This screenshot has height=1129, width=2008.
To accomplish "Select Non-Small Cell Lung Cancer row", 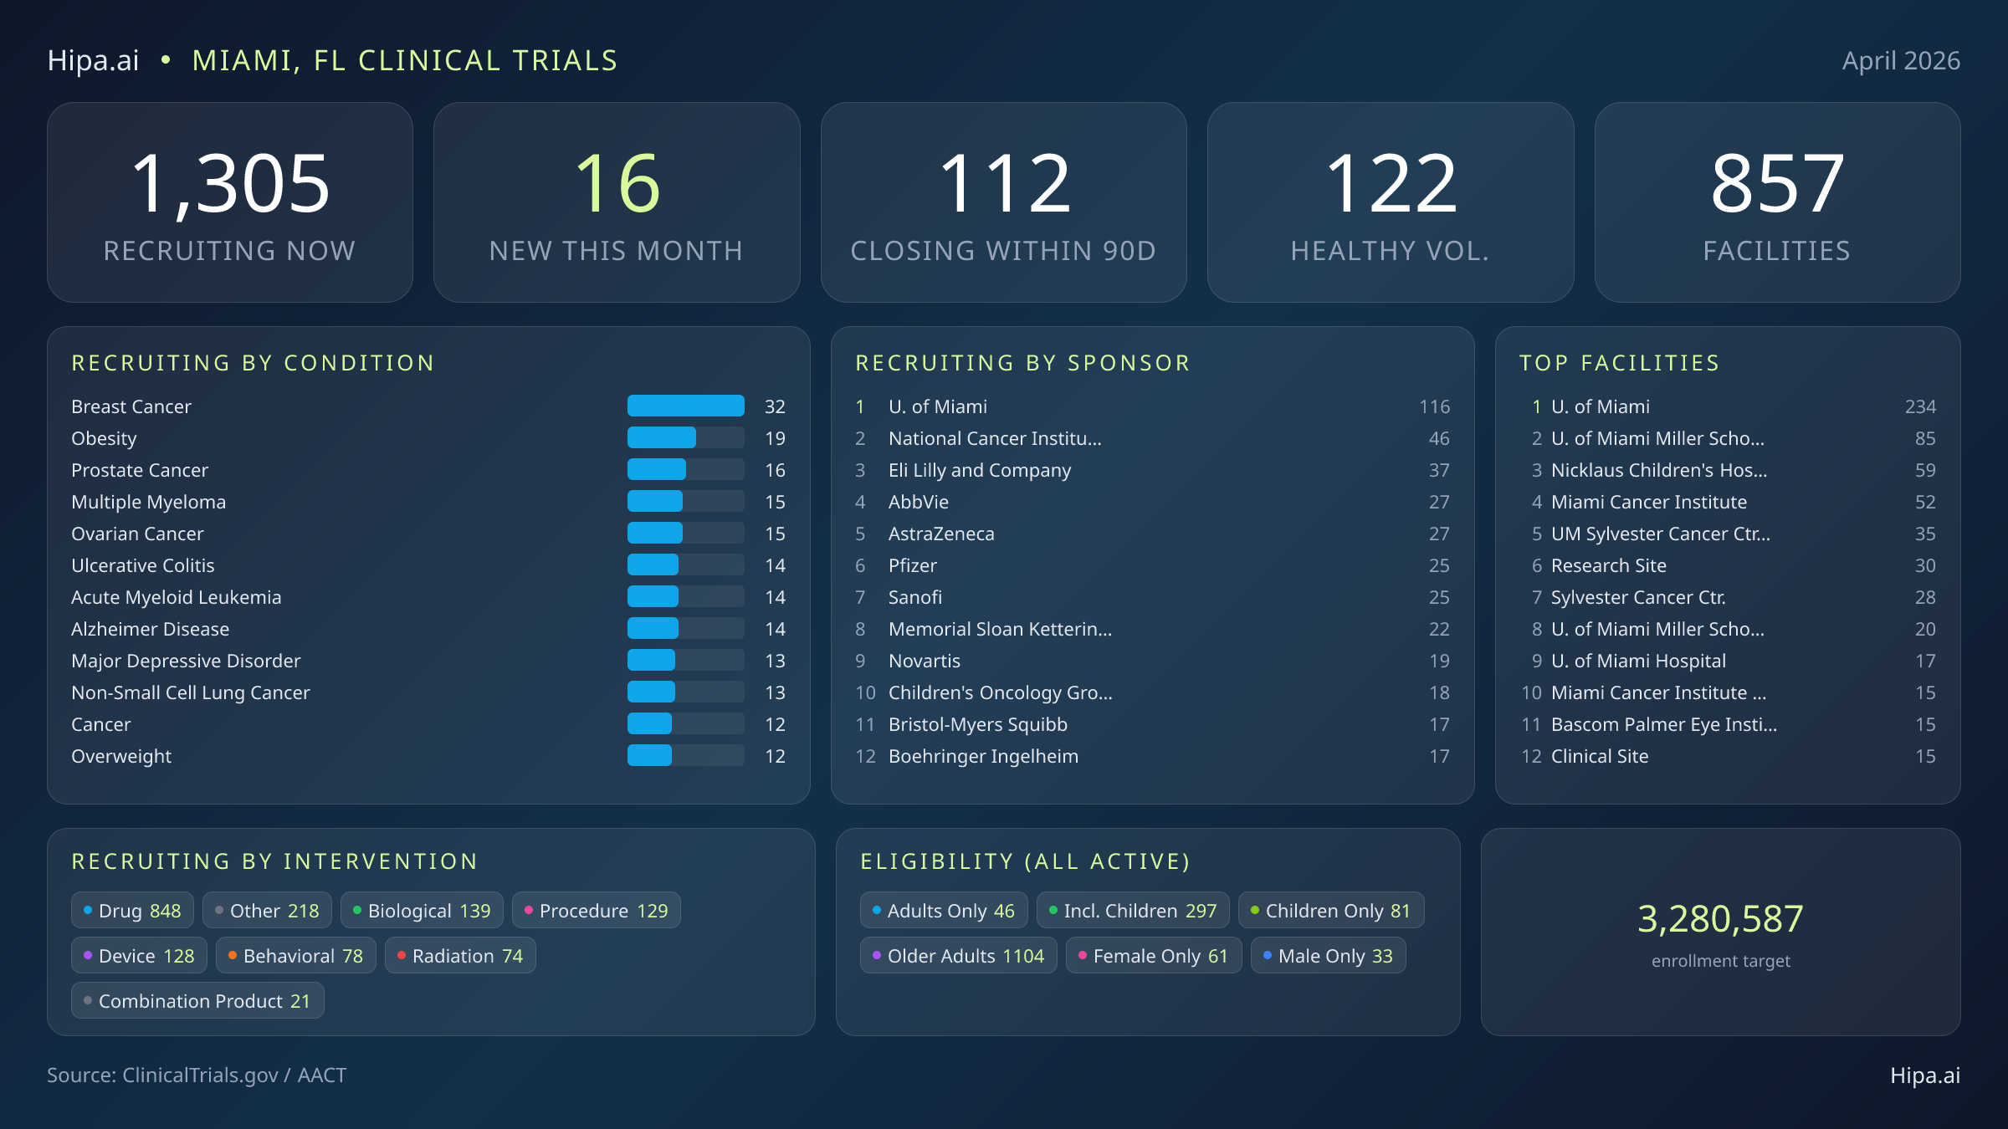I will pos(428,692).
